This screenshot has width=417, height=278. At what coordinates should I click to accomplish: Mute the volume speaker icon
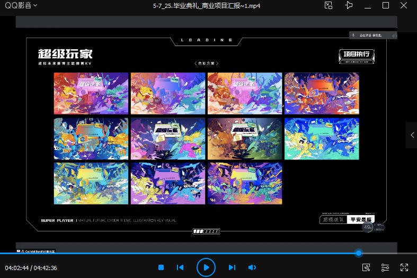252,267
